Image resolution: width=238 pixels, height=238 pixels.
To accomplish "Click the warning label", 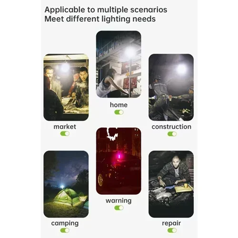I will [x=119, y=200].
